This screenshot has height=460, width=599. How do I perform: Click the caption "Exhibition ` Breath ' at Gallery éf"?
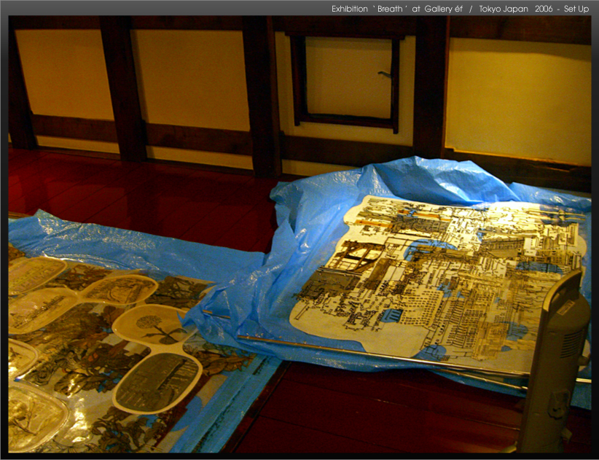click(397, 9)
